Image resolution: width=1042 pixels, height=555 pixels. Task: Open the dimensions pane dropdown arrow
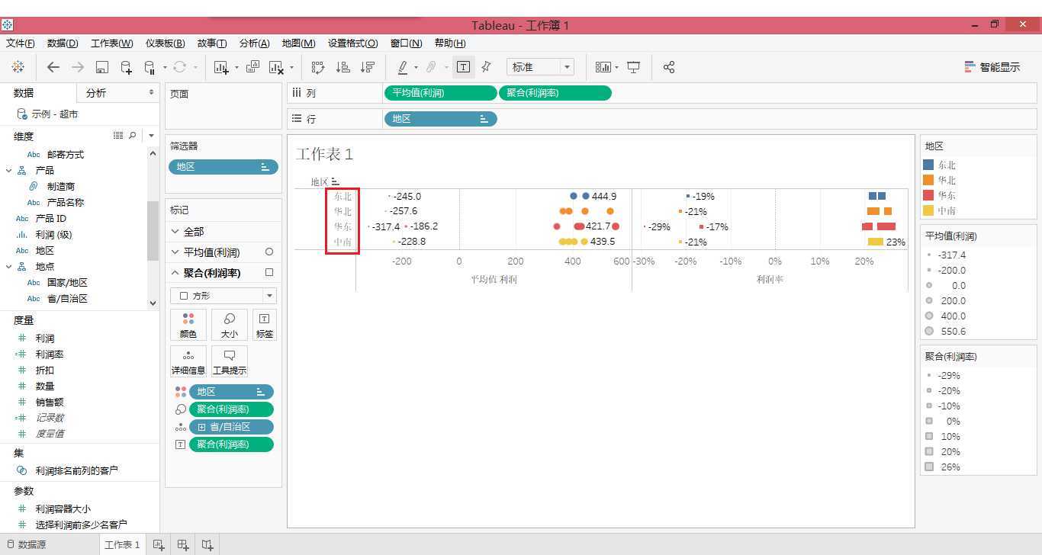pyautogui.click(x=151, y=136)
